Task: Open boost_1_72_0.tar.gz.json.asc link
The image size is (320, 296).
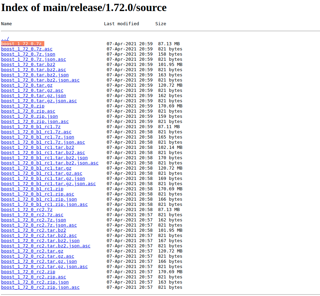Action: coord(39,101)
